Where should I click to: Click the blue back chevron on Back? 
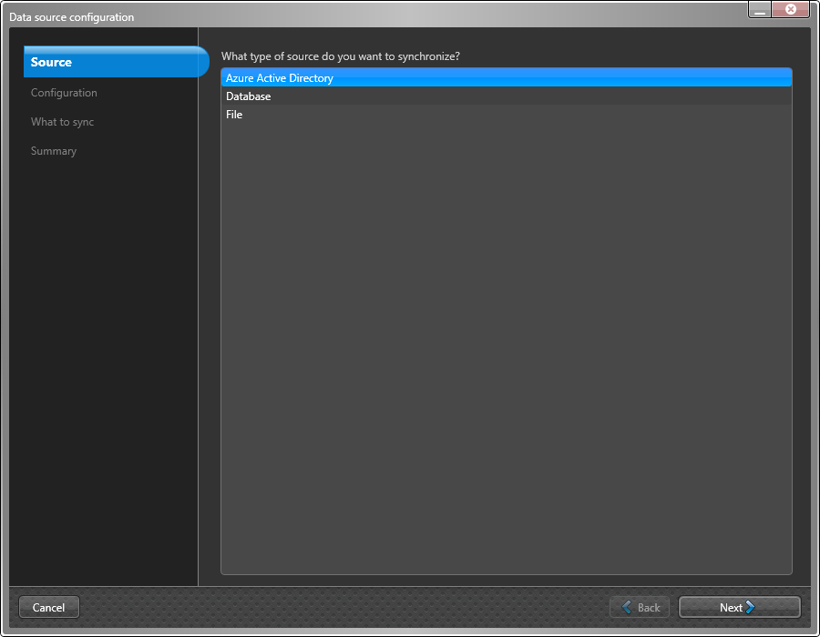(x=627, y=607)
